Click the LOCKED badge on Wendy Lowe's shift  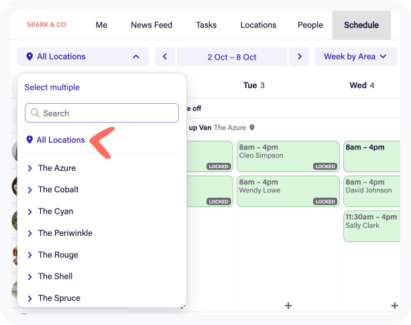325,202
